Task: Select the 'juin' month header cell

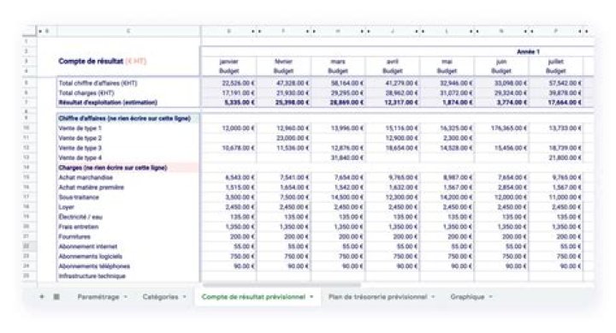Action: [501, 62]
